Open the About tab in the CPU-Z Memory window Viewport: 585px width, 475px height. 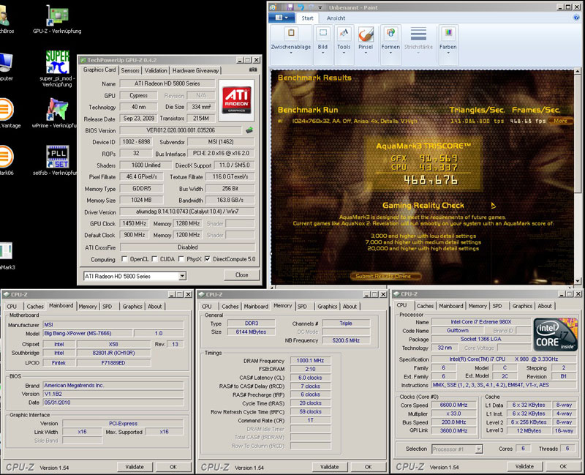click(x=350, y=306)
